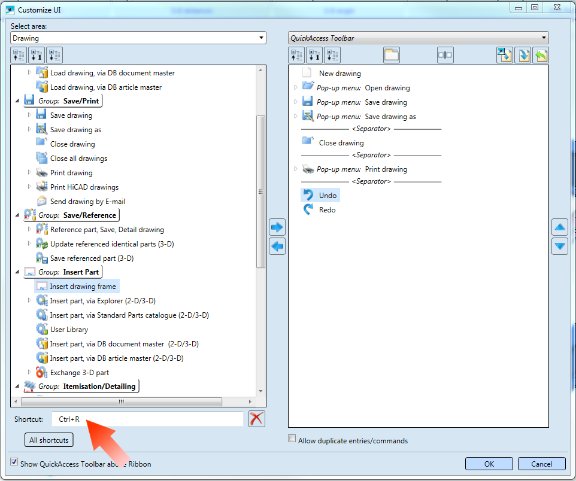Open the Select area Drawing dropdown
Screen dimensions: 576x481
coord(138,38)
